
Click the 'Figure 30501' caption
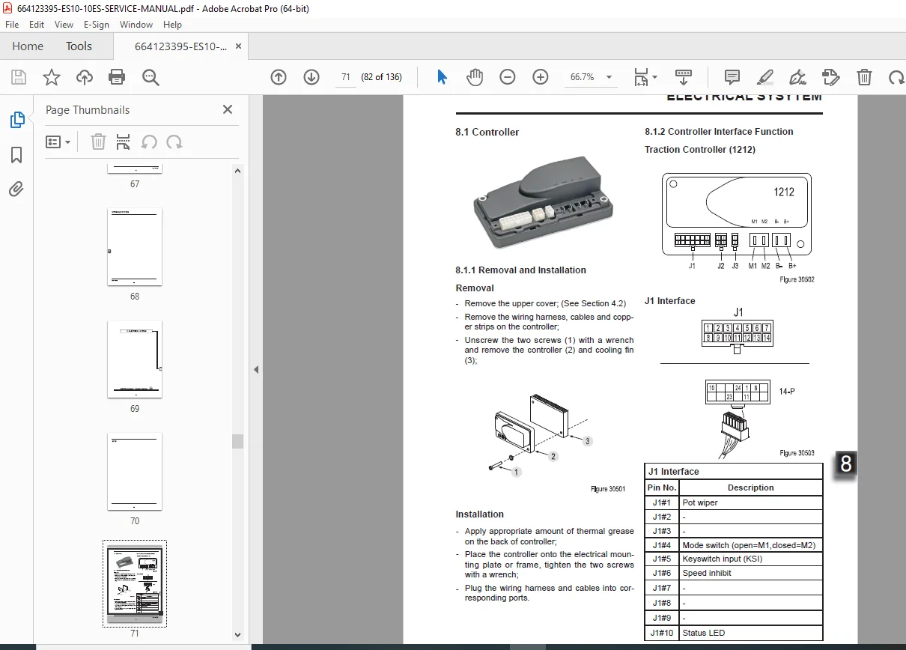click(x=608, y=489)
